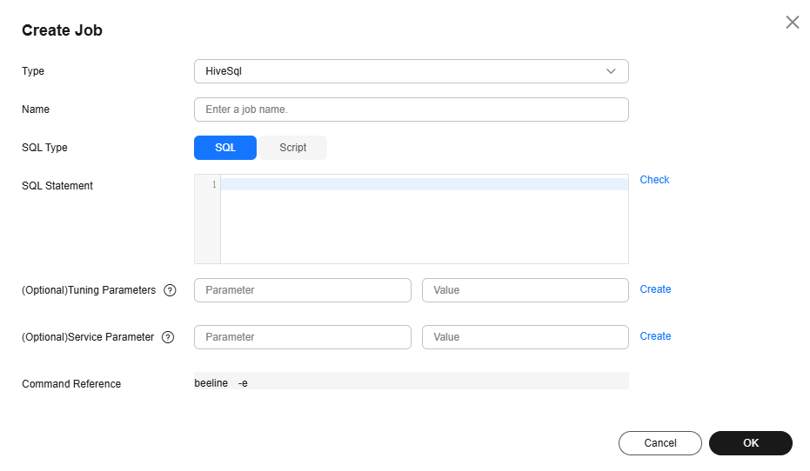Screen dimensions: 810x471
Task: Open the HiveSql type combo box
Action: [412, 71]
